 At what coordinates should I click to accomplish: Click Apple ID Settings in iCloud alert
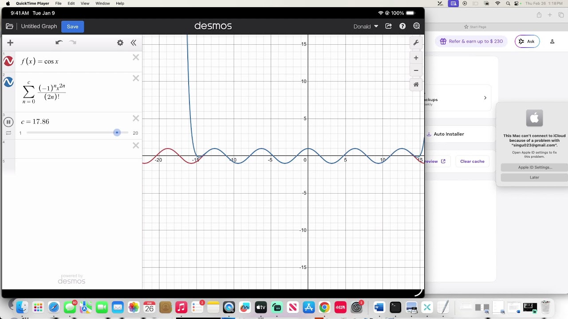535,167
